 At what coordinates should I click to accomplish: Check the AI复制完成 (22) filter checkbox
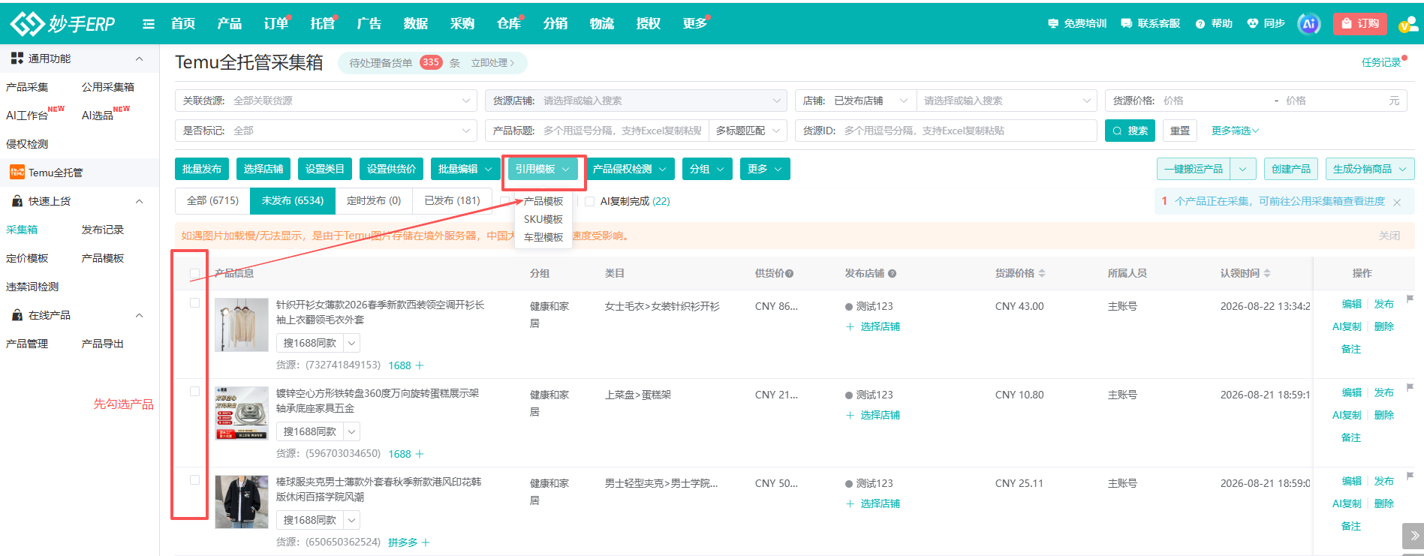[x=589, y=201]
